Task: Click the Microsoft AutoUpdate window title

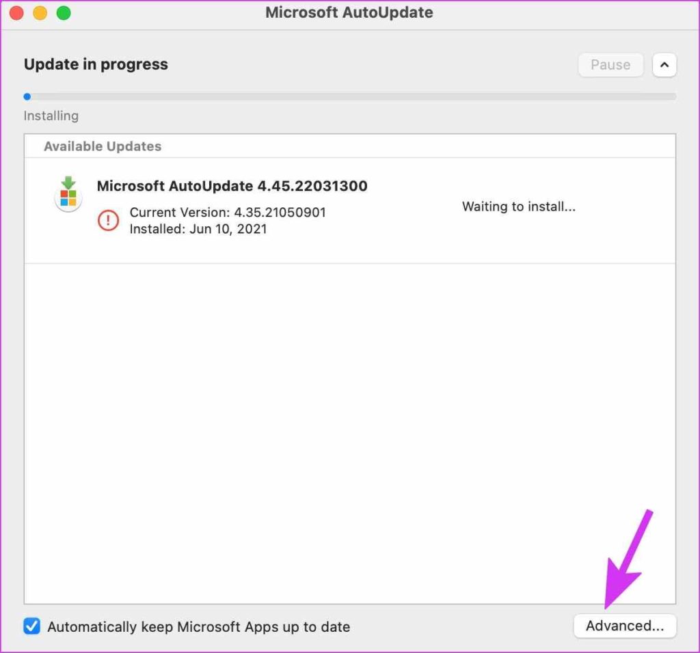Action: [349, 12]
